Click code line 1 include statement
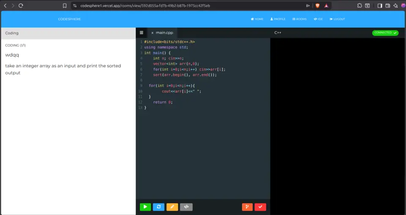The height and width of the screenshot is (215, 406). click(169, 42)
